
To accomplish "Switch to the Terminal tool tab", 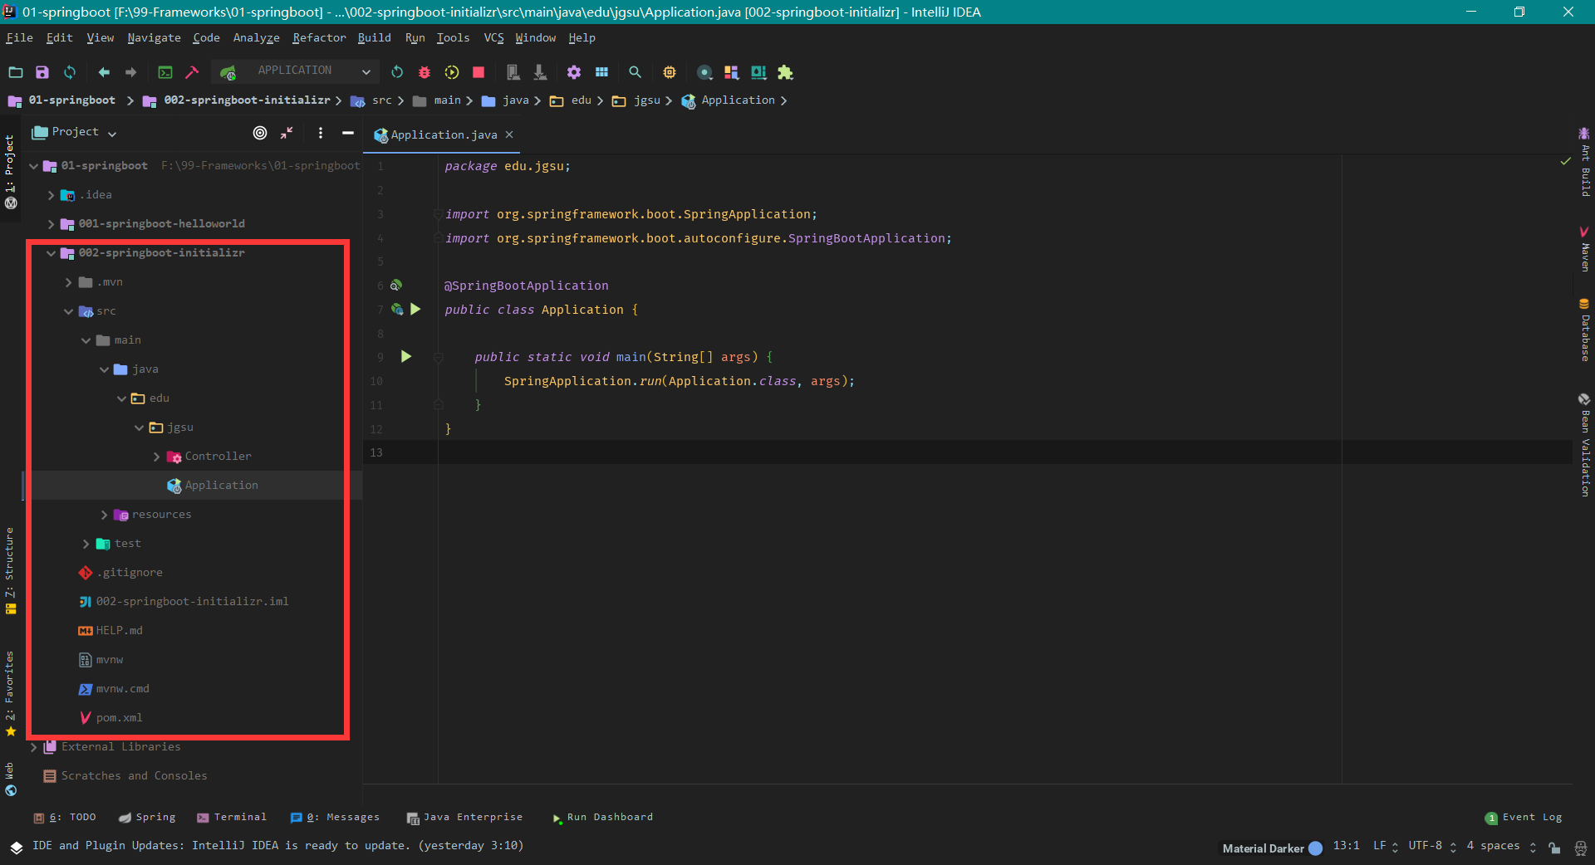I will pos(232,817).
